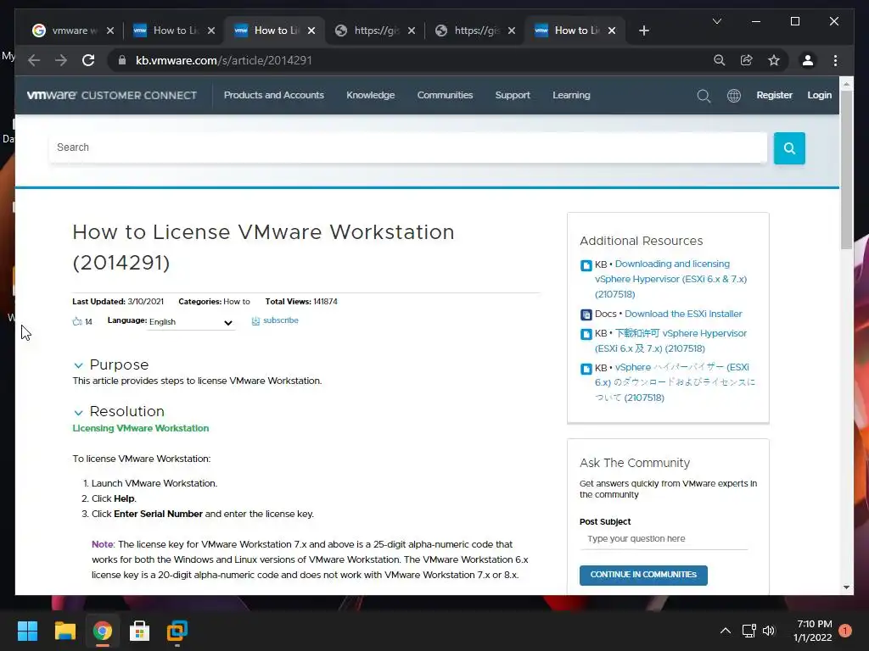
Task: Open File Explorer from the taskbar
Action: click(x=64, y=631)
